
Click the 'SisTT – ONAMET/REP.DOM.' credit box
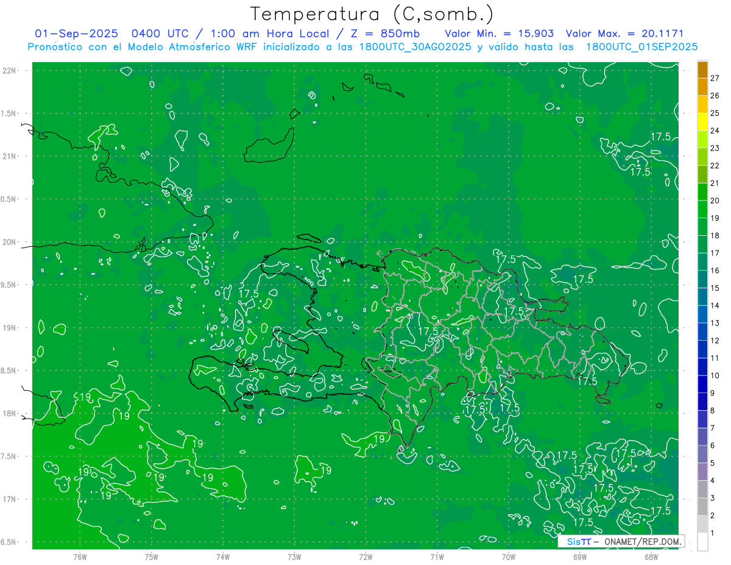[621, 541]
